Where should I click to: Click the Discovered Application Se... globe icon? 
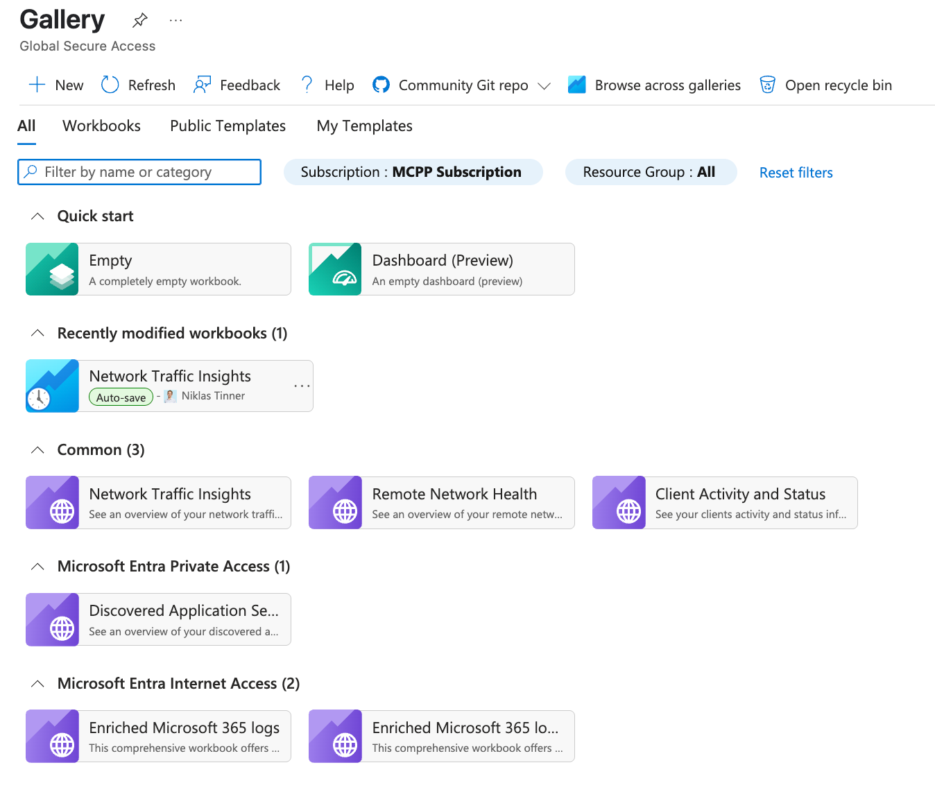point(52,619)
